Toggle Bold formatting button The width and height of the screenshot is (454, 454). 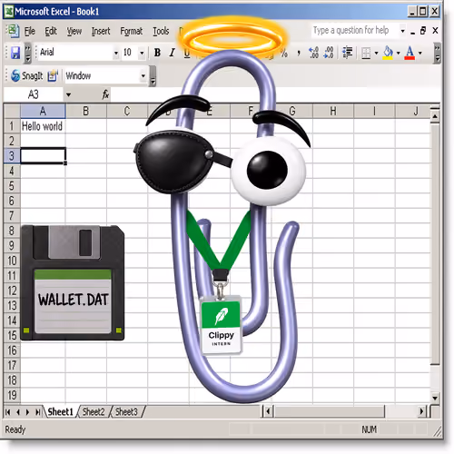tap(157, 53)
